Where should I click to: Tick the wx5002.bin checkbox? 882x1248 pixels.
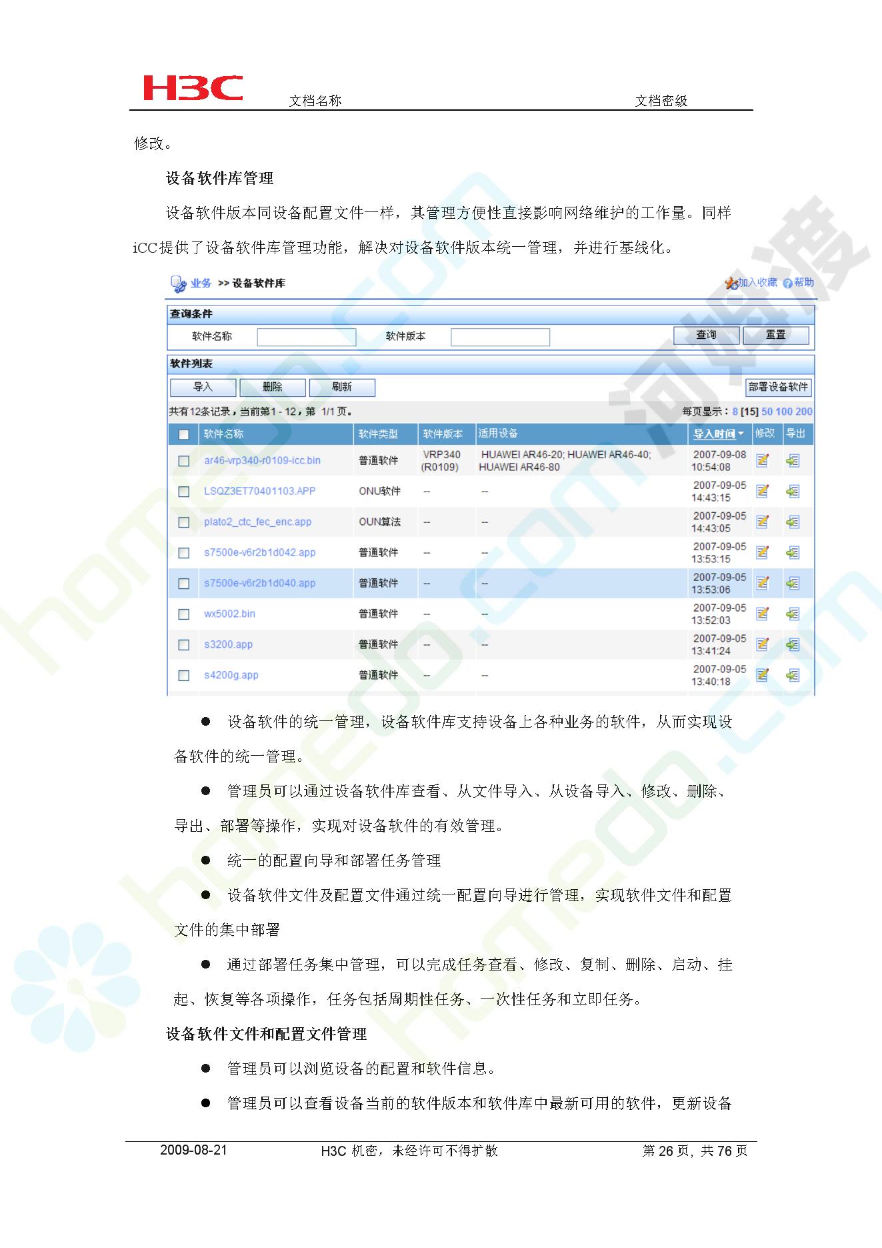[184, 614]
